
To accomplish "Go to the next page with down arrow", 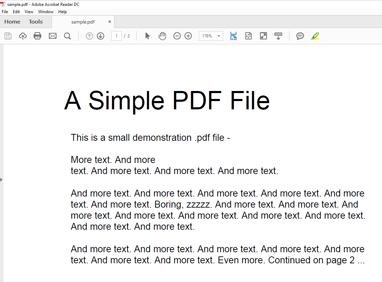I will coord(100,36).
